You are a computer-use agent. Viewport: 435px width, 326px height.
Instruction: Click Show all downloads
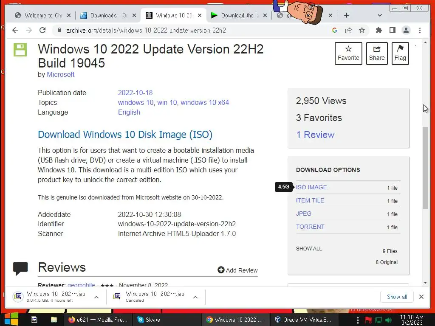397,297
